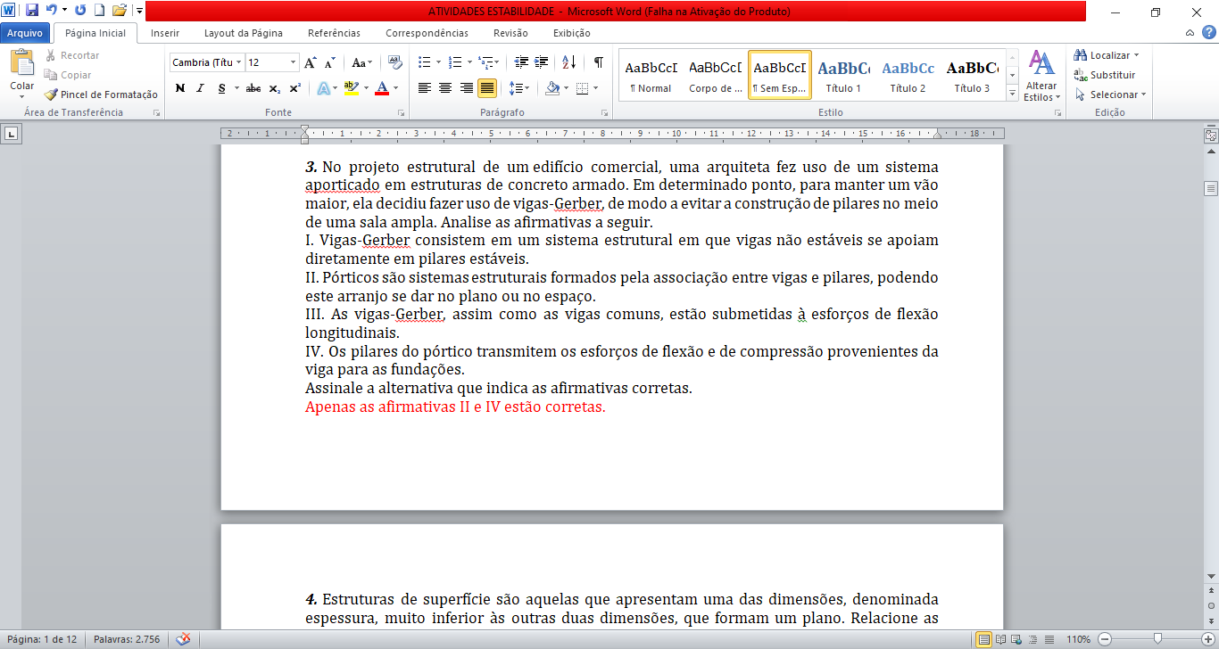Apply bullet list formatting
The image size is (1219, 649).
[x=424, y=62]
